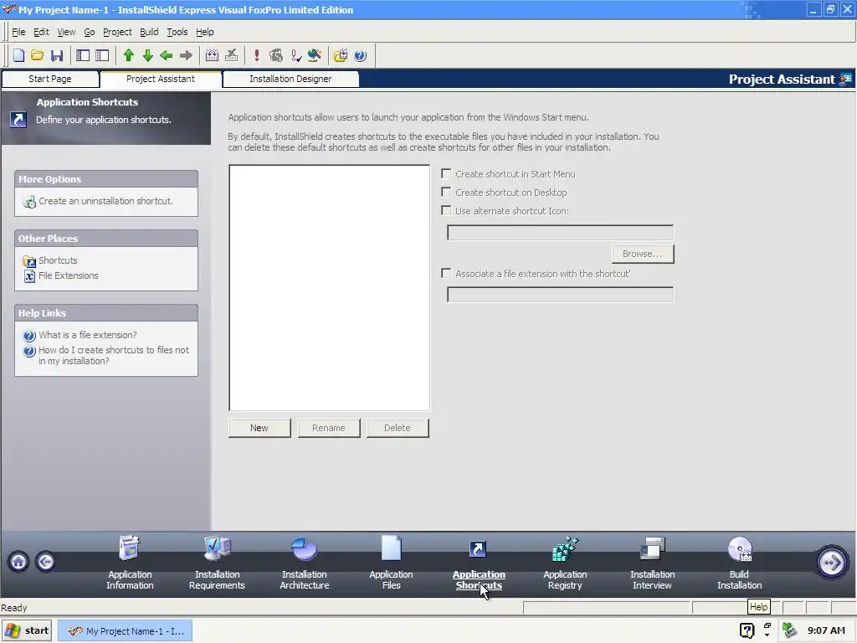This screenshot has width=857, height=643.
Task: Click My Project Name-1 taskbar button
Action: (126, 631)
